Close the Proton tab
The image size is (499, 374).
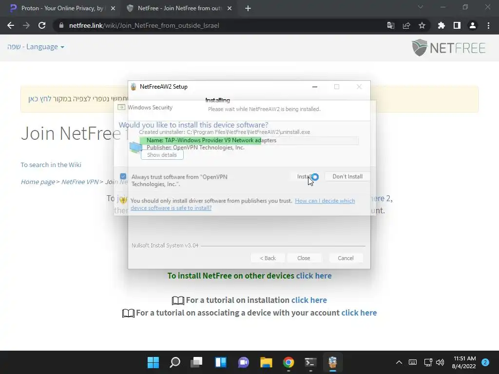113,8
